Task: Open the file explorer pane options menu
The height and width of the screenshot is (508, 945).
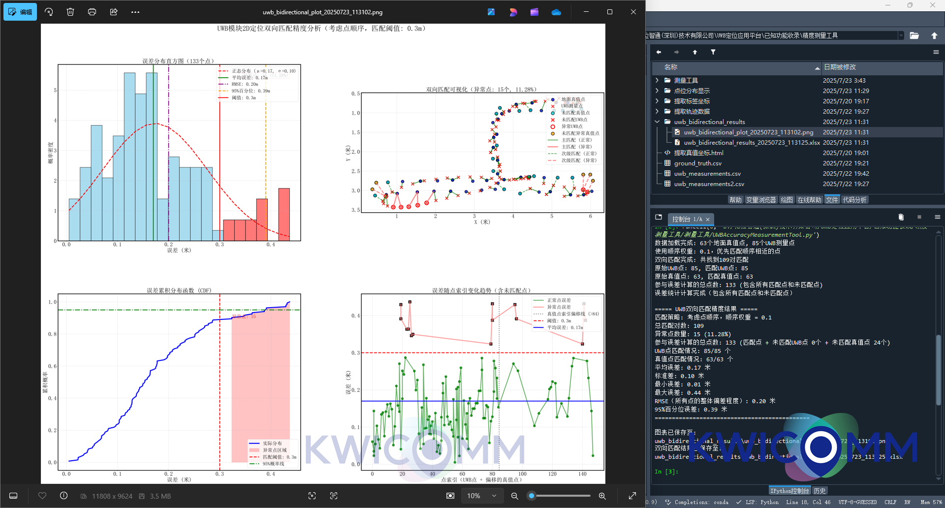Action: pos(936,52)
